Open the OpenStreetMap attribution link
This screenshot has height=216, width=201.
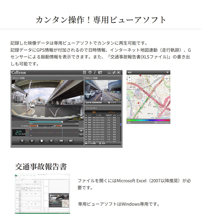click(166, 118)
